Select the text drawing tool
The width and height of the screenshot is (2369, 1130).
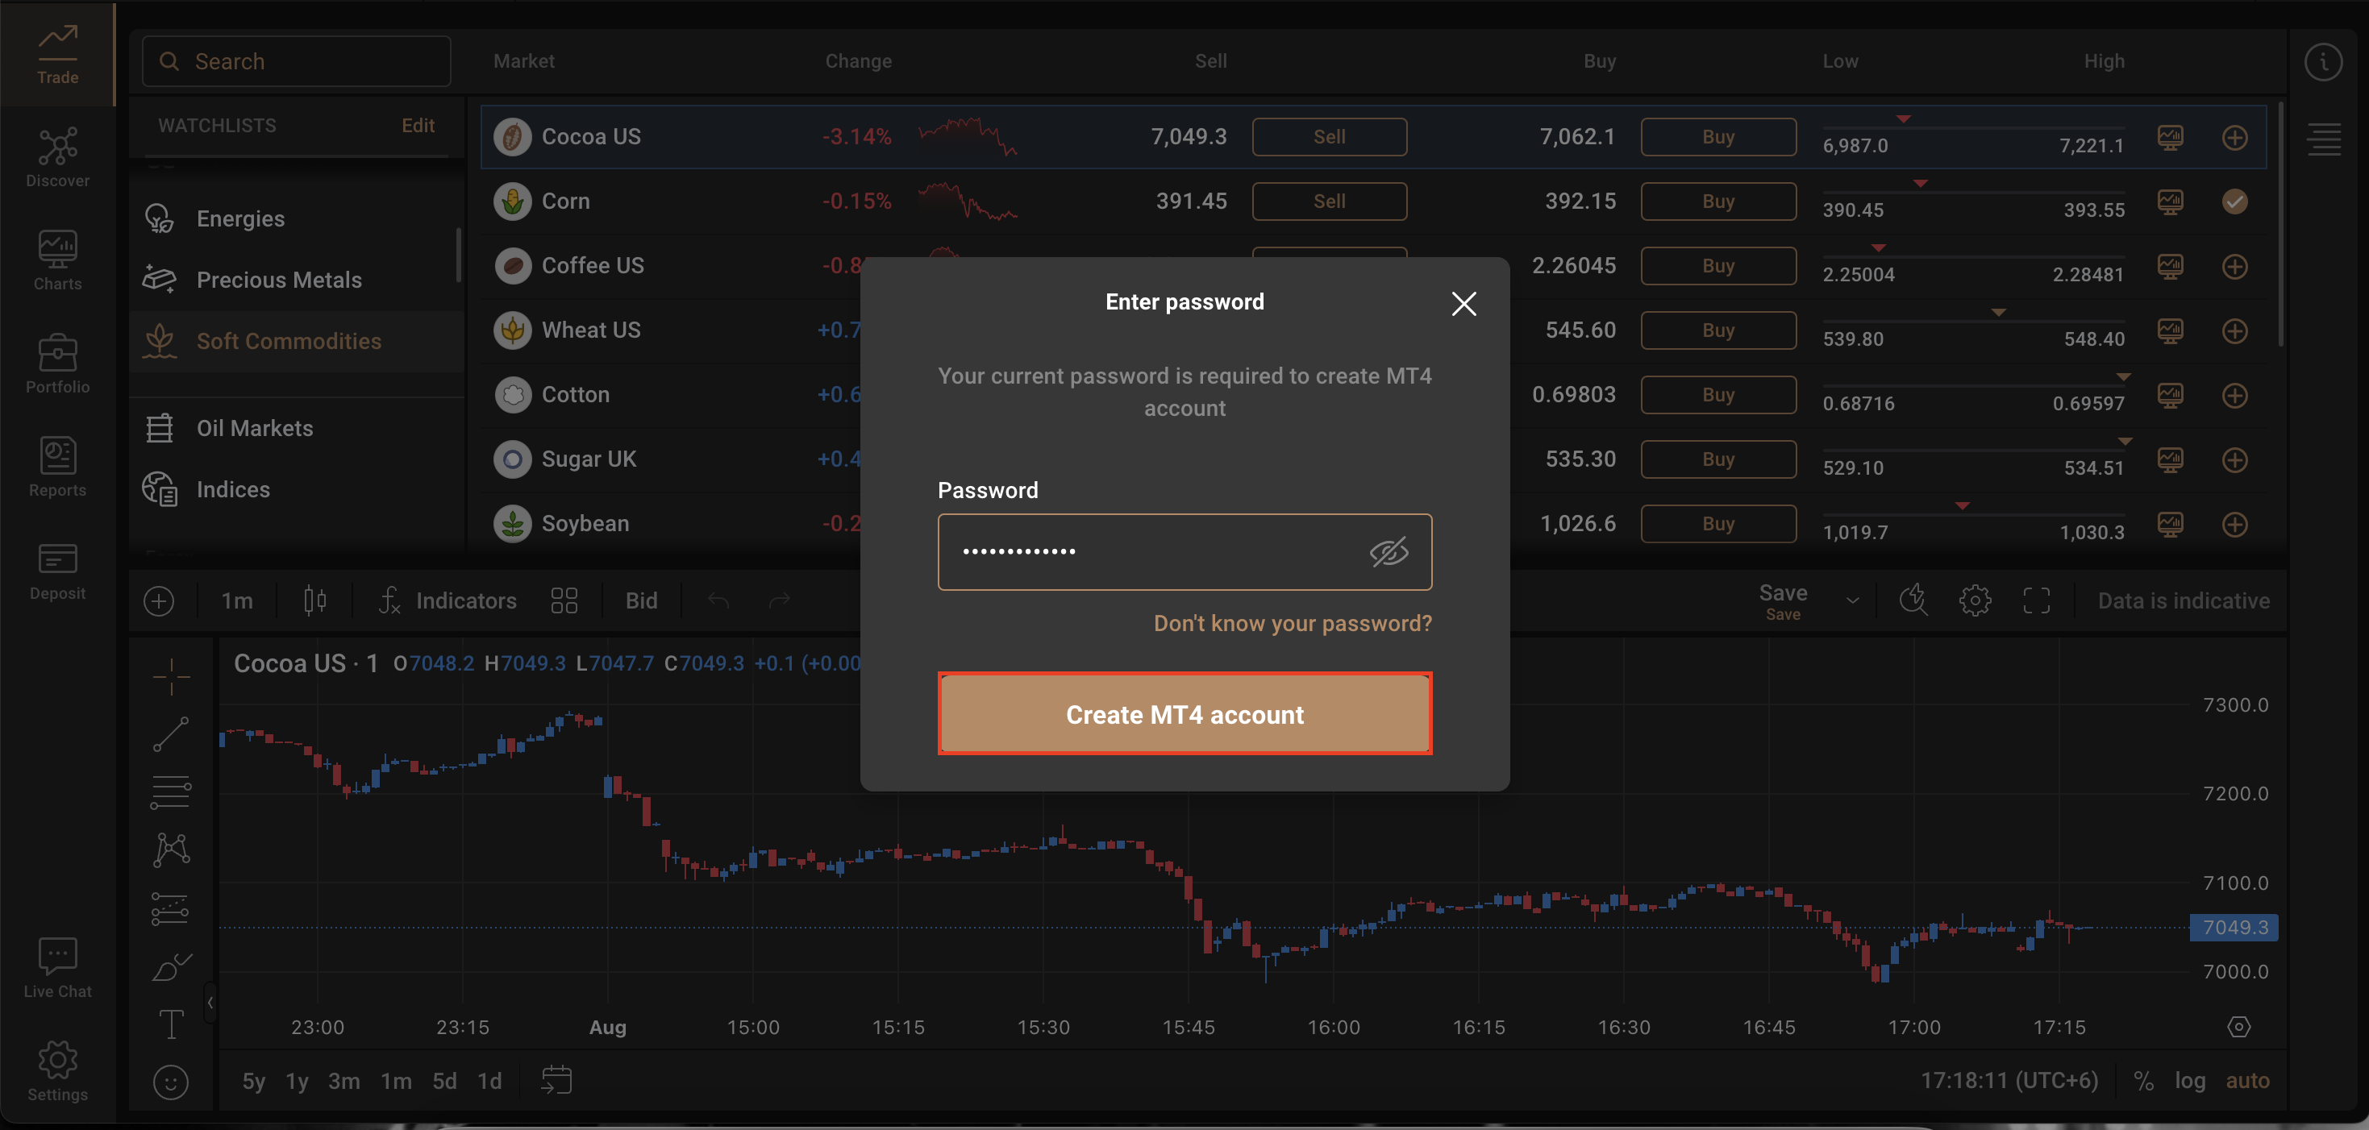click(171, 1024)
